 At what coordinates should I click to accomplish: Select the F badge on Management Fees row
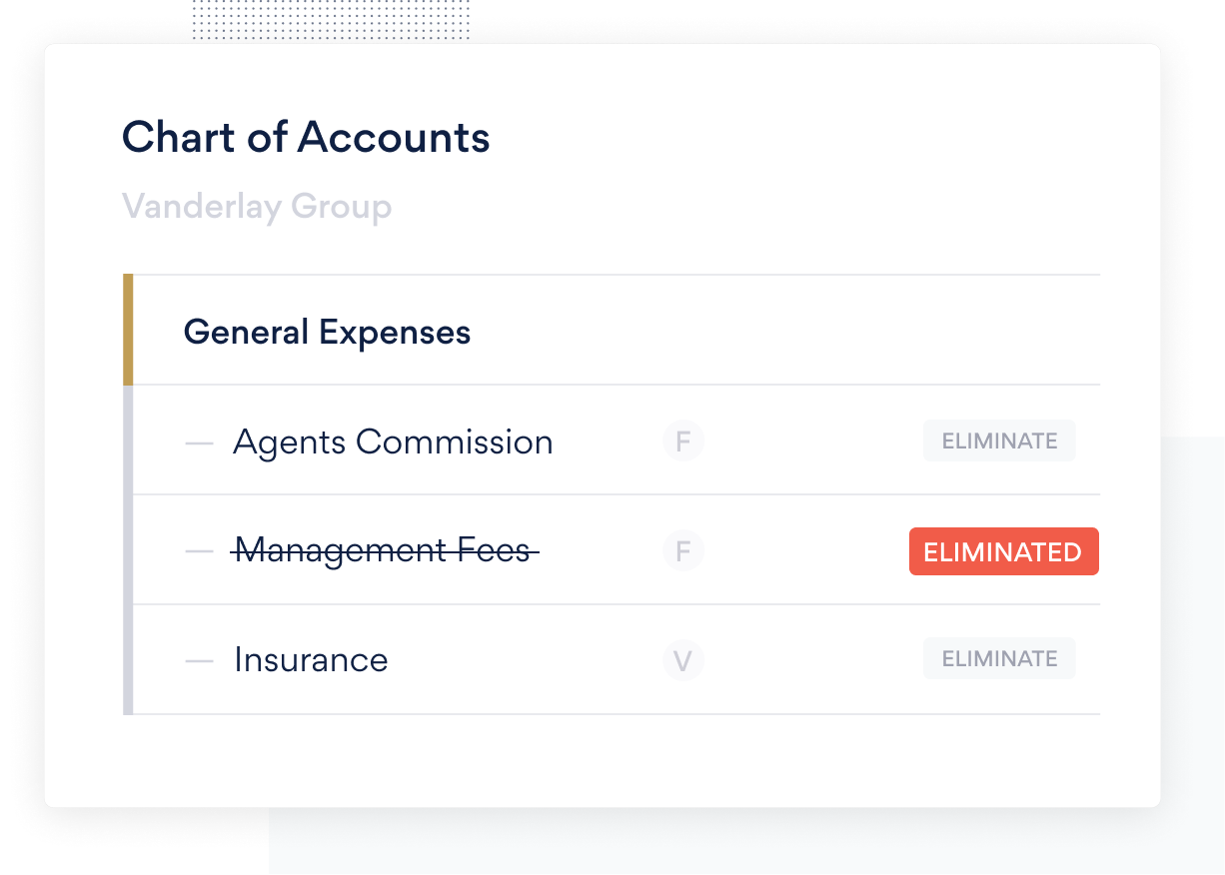pyautogui.click(x=682, y=550)
